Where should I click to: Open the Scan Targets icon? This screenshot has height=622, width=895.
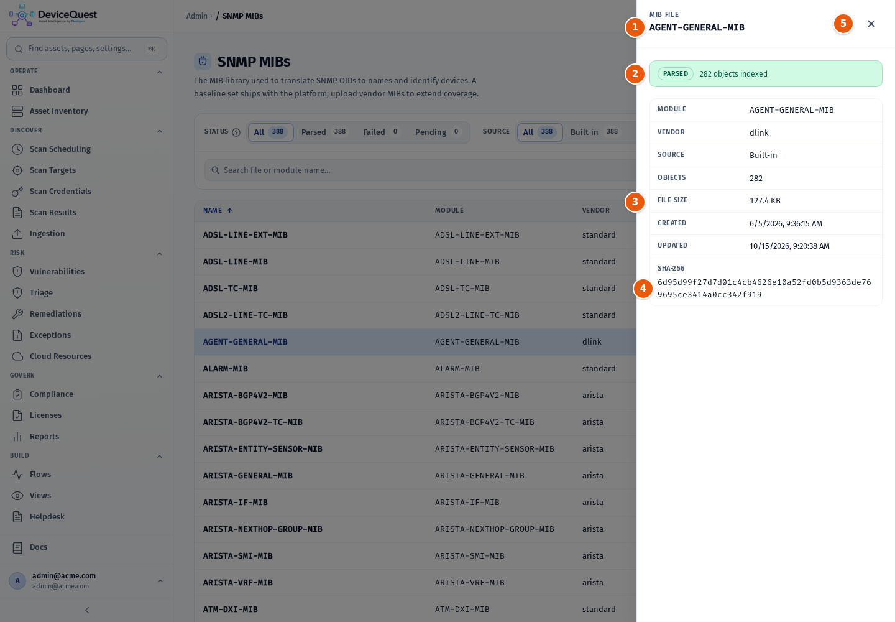pyautogui.click(x=17, y=170)
